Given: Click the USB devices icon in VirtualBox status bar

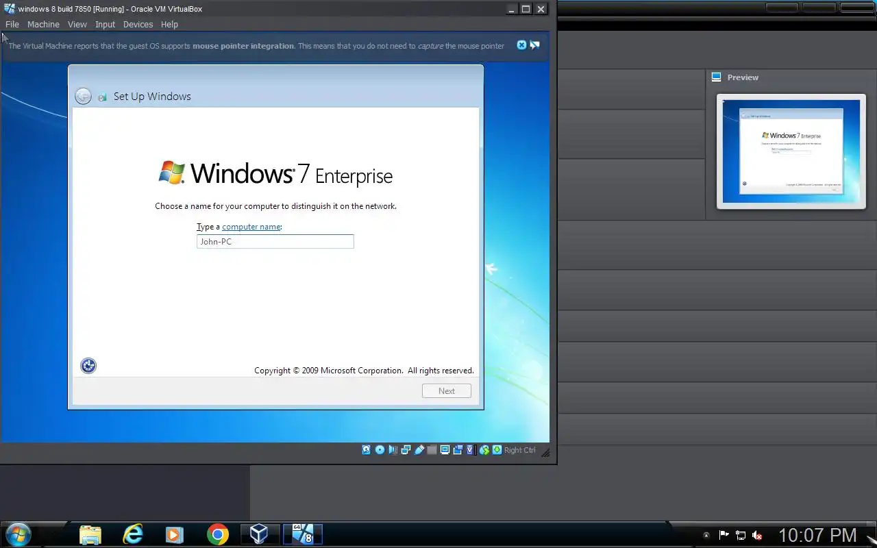Looking at the screenshot, I should pos(419,450).
